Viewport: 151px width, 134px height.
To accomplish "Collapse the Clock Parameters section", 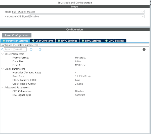I will 3,69.
